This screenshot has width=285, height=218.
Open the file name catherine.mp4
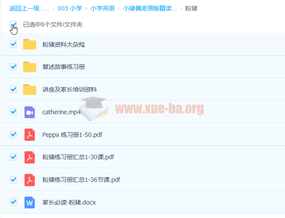pyautogui.click(x=62, y=112)
